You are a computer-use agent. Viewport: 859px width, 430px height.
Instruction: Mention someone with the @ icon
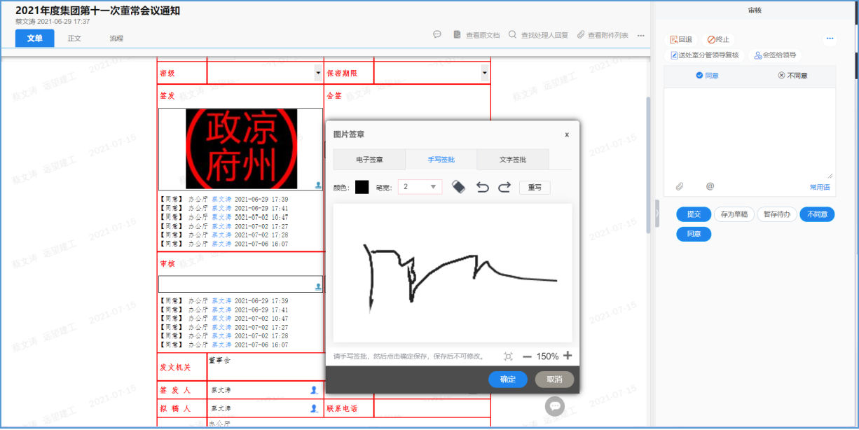(x=710, y=186)
